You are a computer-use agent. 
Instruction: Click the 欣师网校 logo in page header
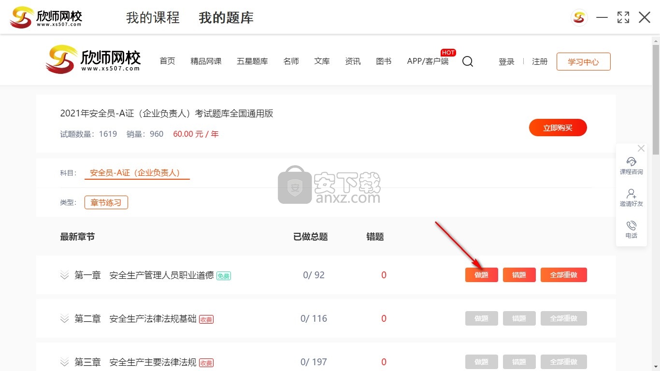[x=93, y=60]
